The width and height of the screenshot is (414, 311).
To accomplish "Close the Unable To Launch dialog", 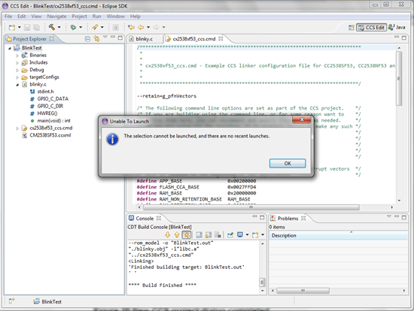I will coord(302,120).
